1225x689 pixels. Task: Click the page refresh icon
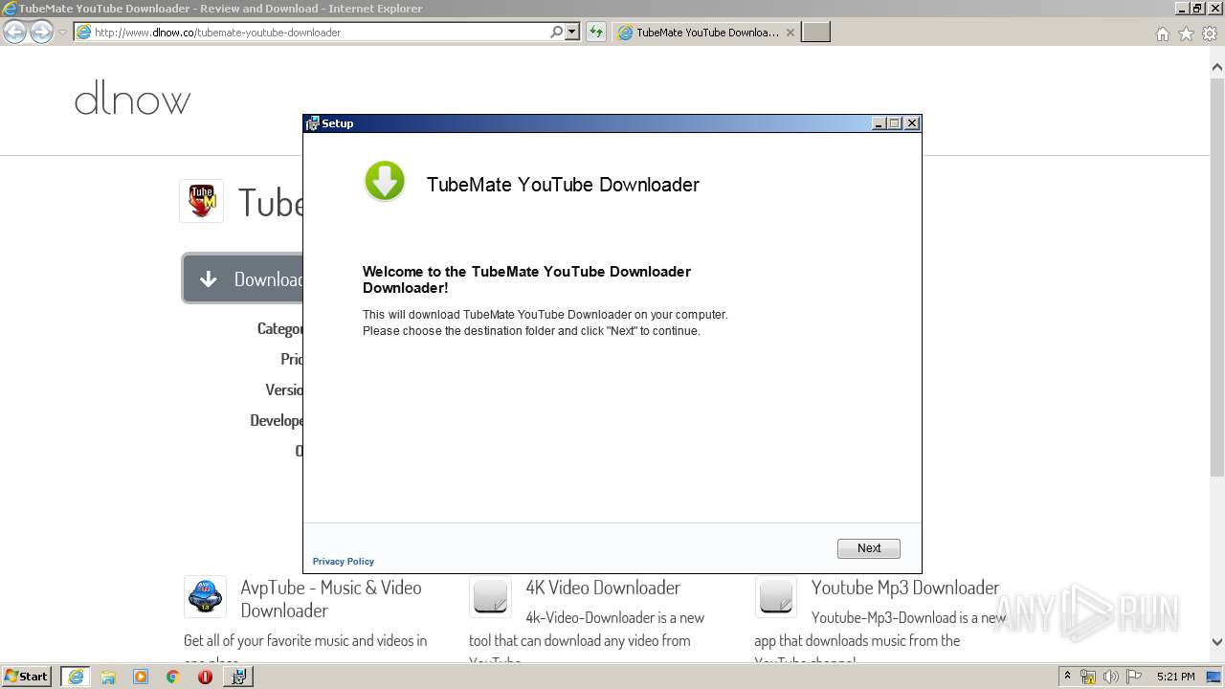[595, 33]
